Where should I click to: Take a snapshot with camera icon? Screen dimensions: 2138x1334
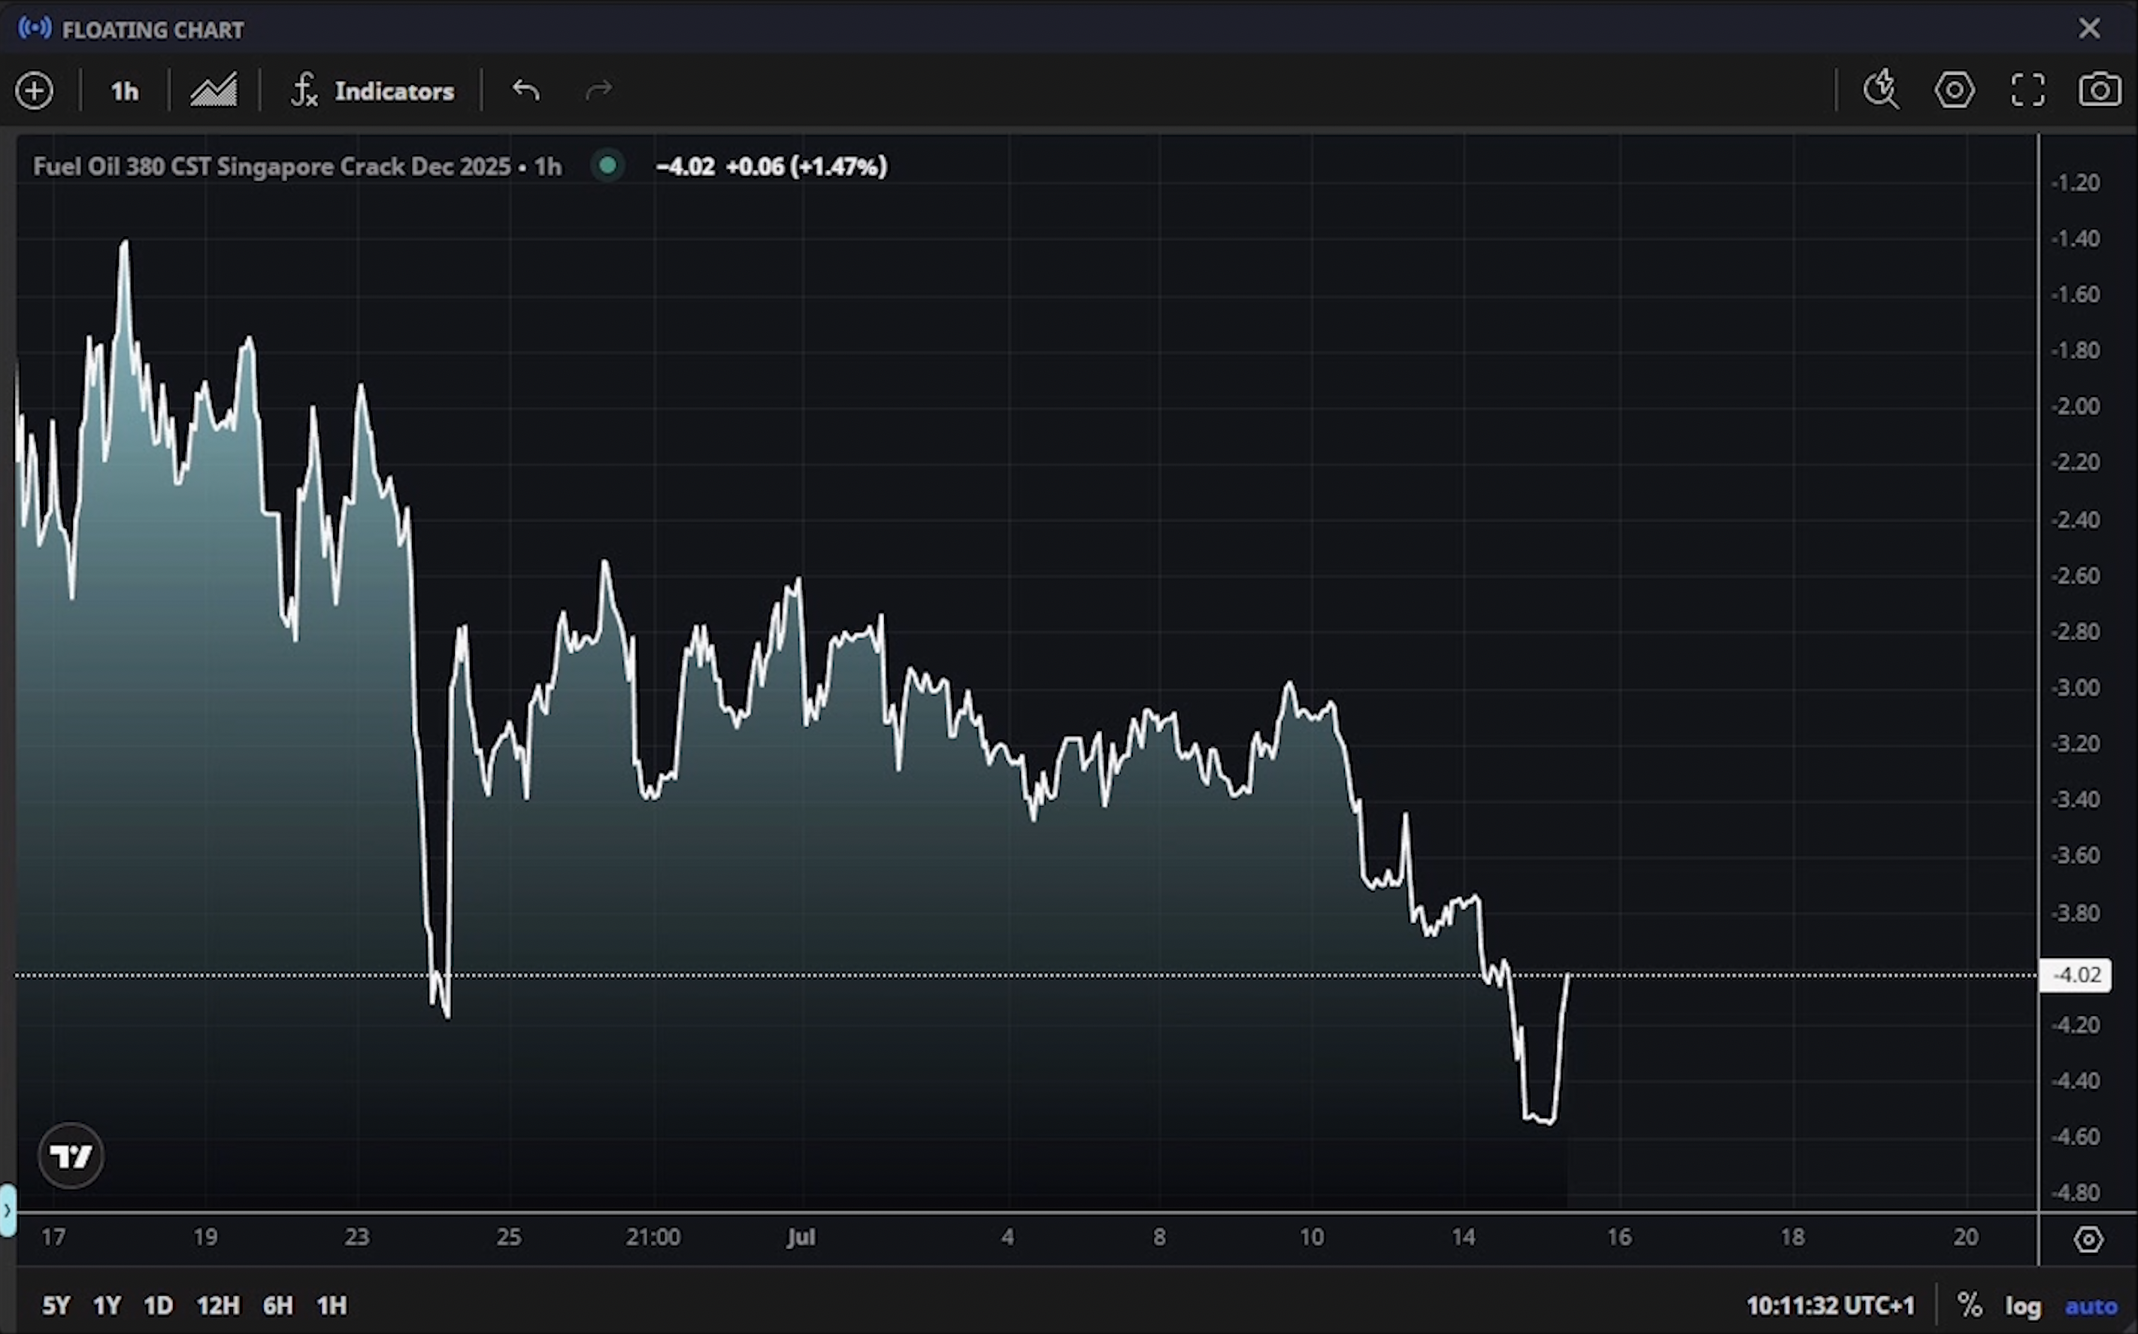2099,90
